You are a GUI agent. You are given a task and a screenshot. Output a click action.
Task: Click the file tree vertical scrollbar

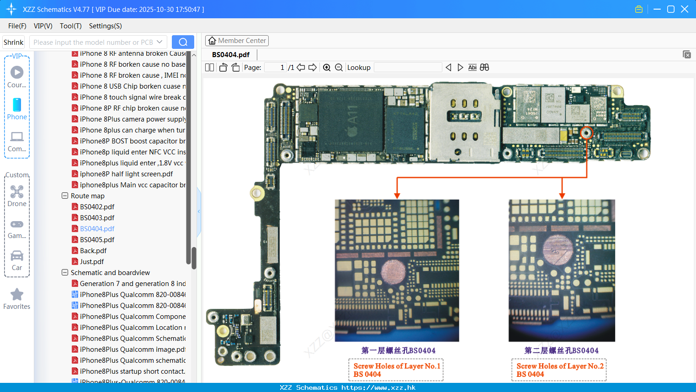point(194,259)
